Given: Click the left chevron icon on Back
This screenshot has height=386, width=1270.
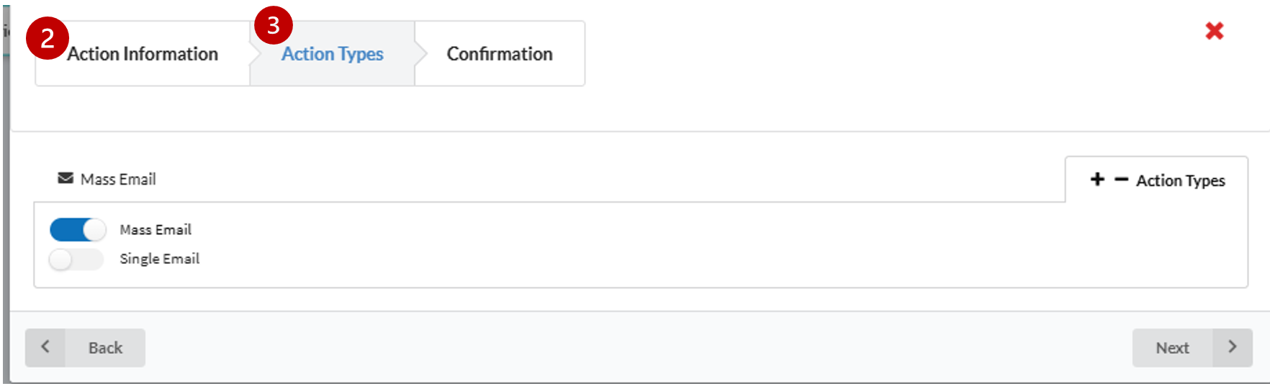Looking at the screenshot, I should 45,347.
